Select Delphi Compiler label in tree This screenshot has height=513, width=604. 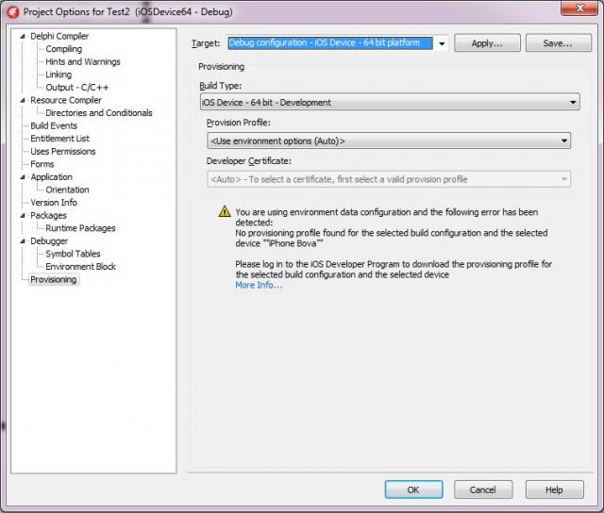click(x=59, y=36)
